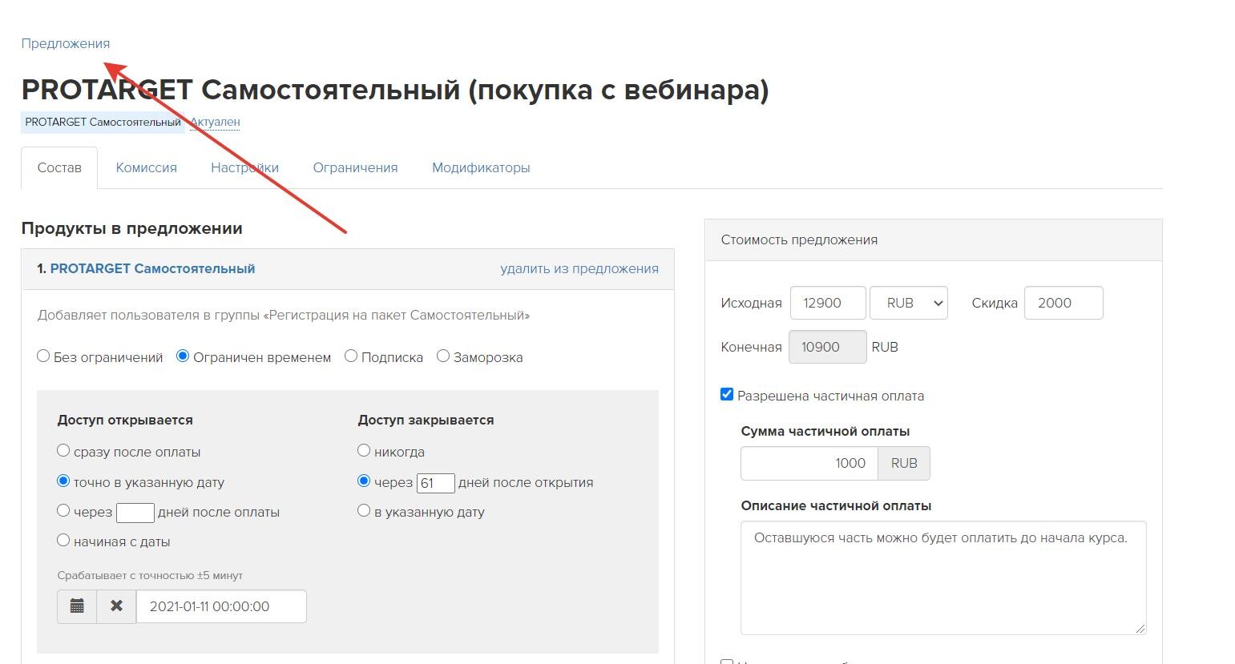Image resolution: width=1235 pixels, height=664 pixels.
Task: Click the RUB addon beside partial amount
Action: [x=904, y=463]
